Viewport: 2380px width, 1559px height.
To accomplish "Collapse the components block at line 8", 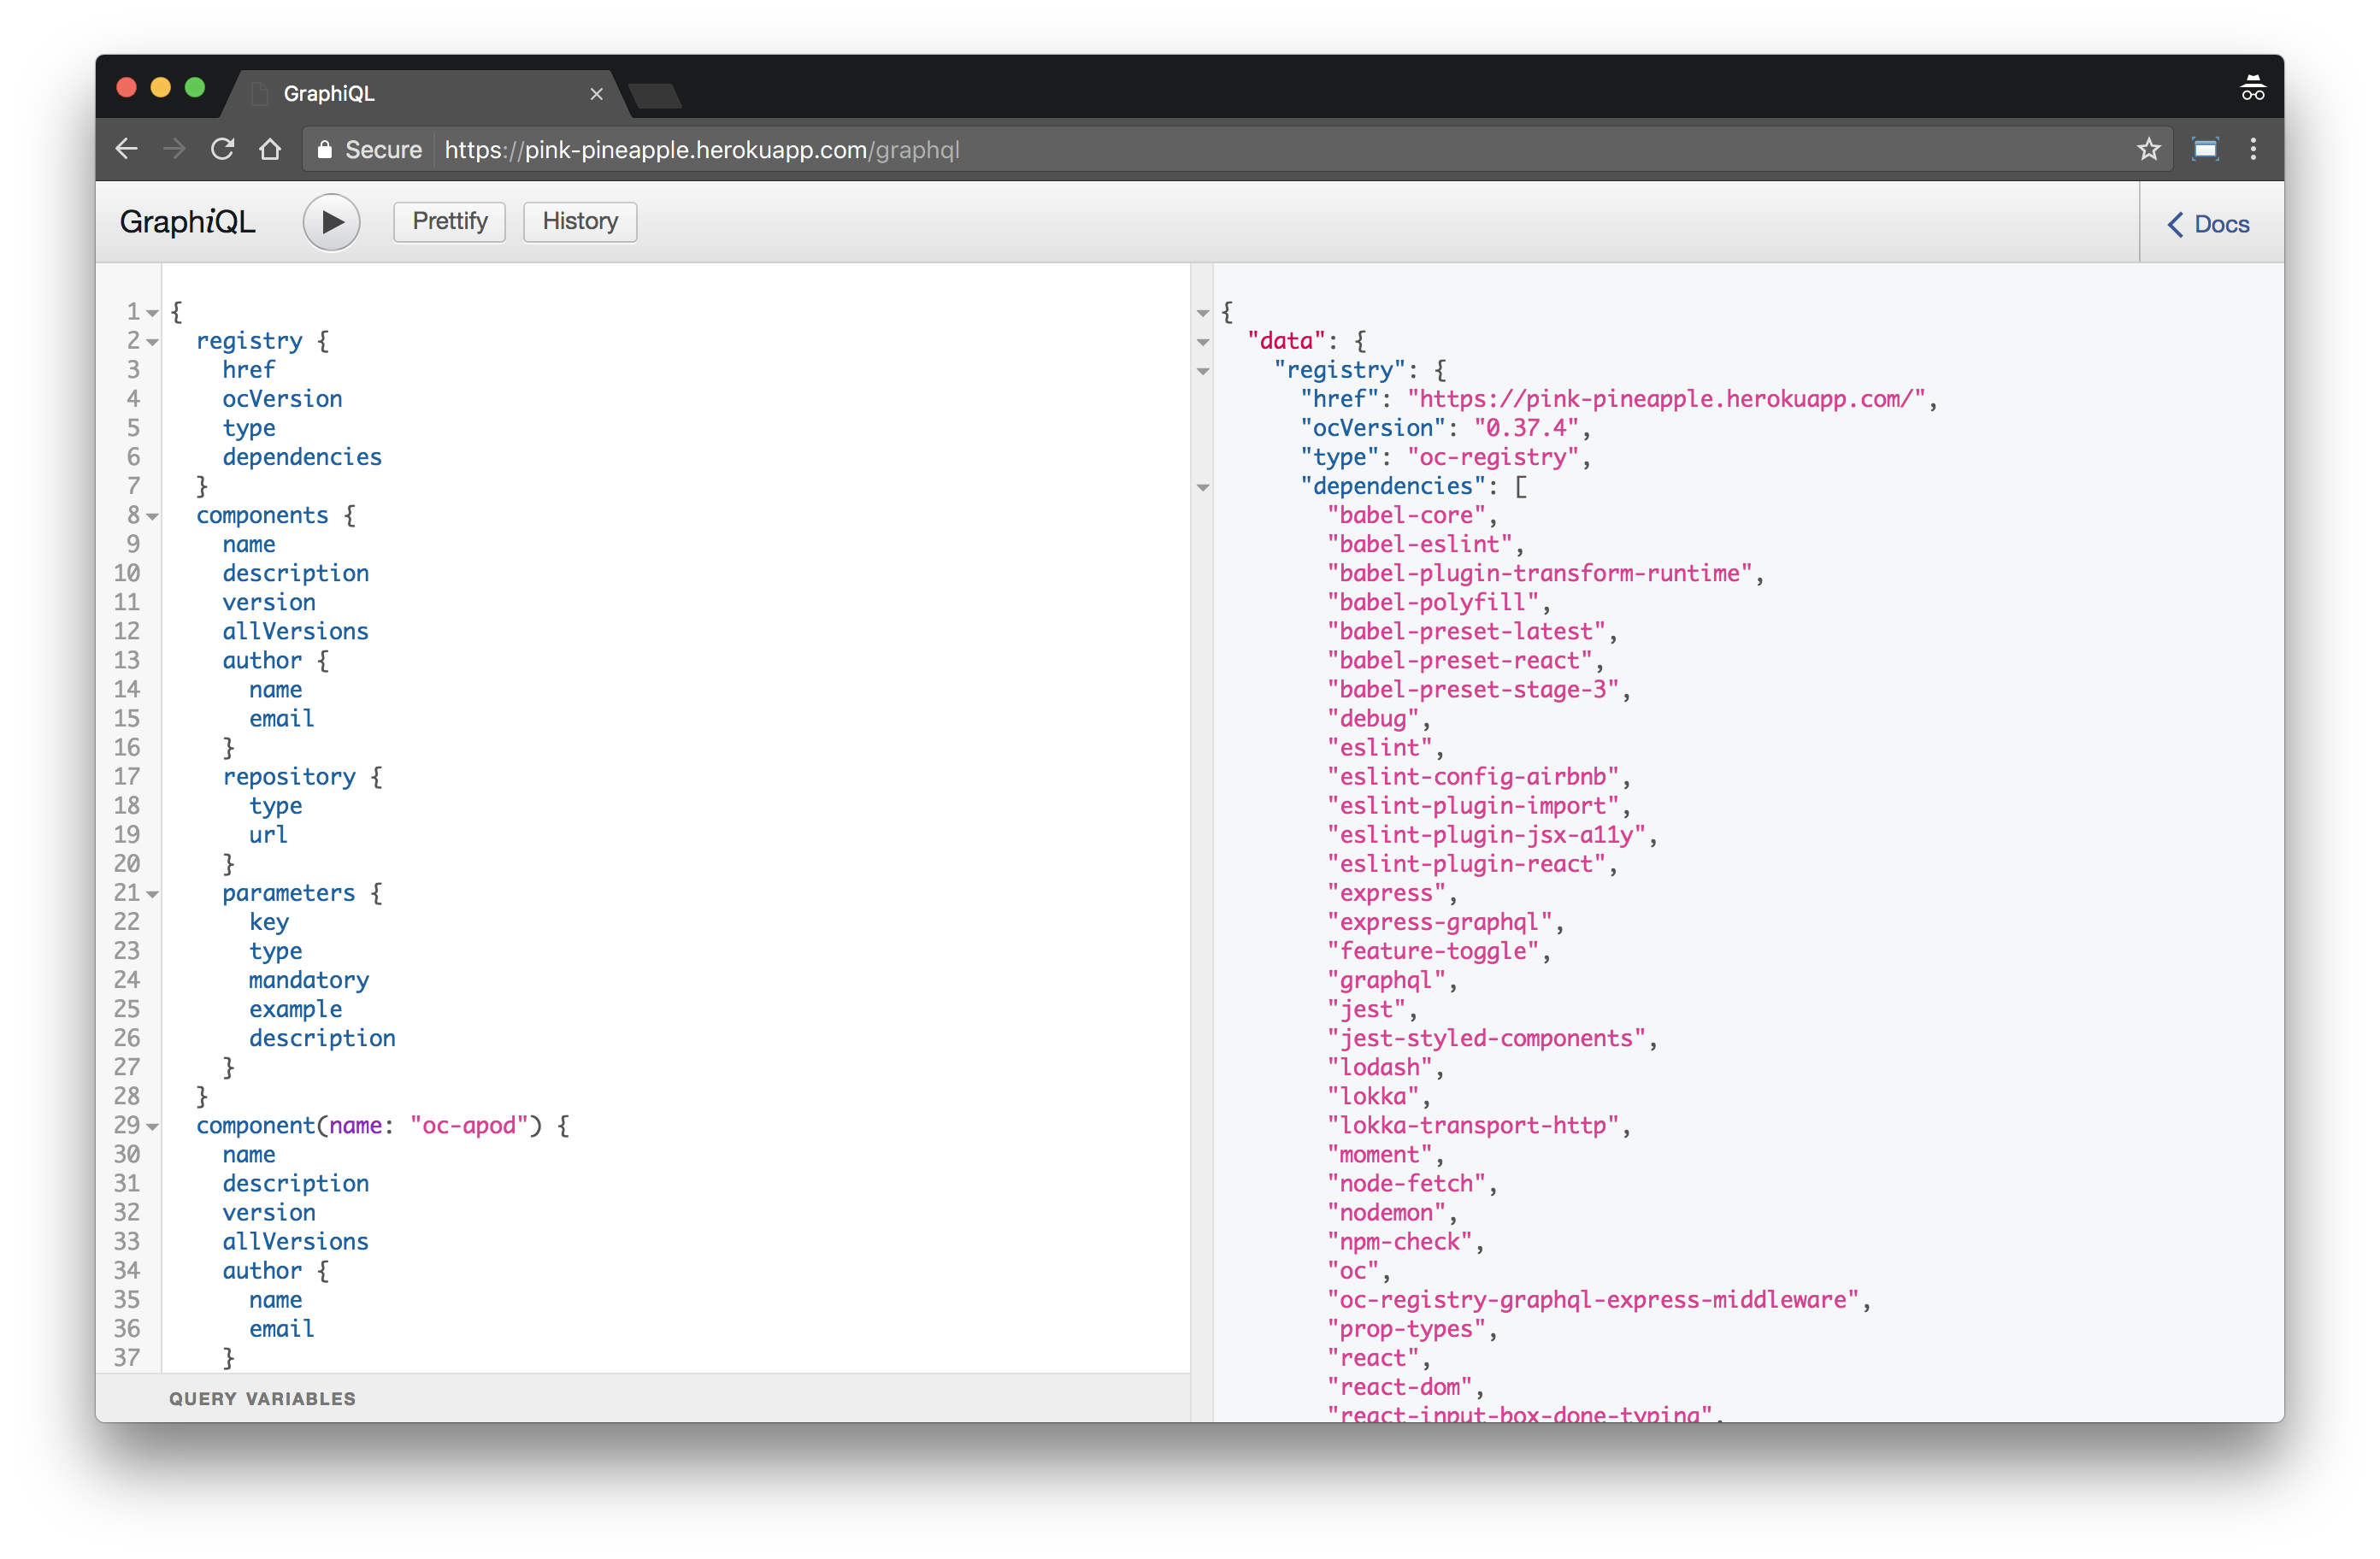I will point(153,517).
